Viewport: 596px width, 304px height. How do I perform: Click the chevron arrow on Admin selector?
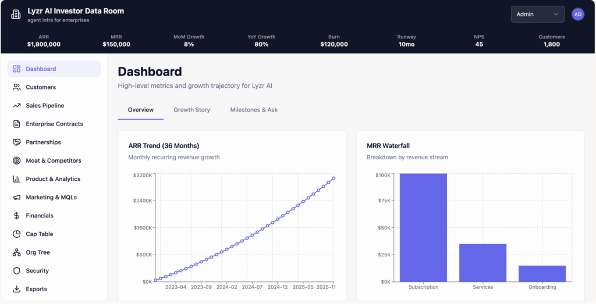pos(556,15)
